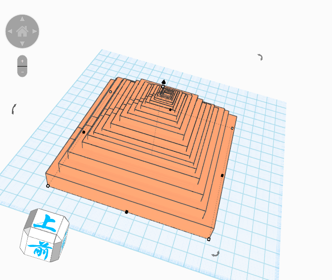Click the curved rotation arrow below pyramid's front corner

click(216, 254)
